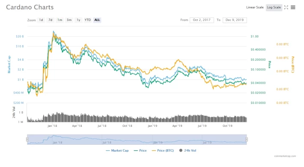Screen dimensions: 304x167
Task: Toggle Market Cap series in legend
Action: coord(117,150)
